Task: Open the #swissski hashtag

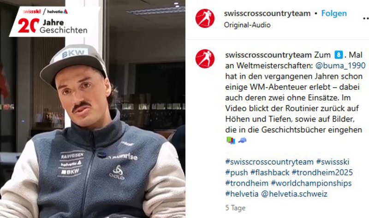Action: (x=333, y=162)
